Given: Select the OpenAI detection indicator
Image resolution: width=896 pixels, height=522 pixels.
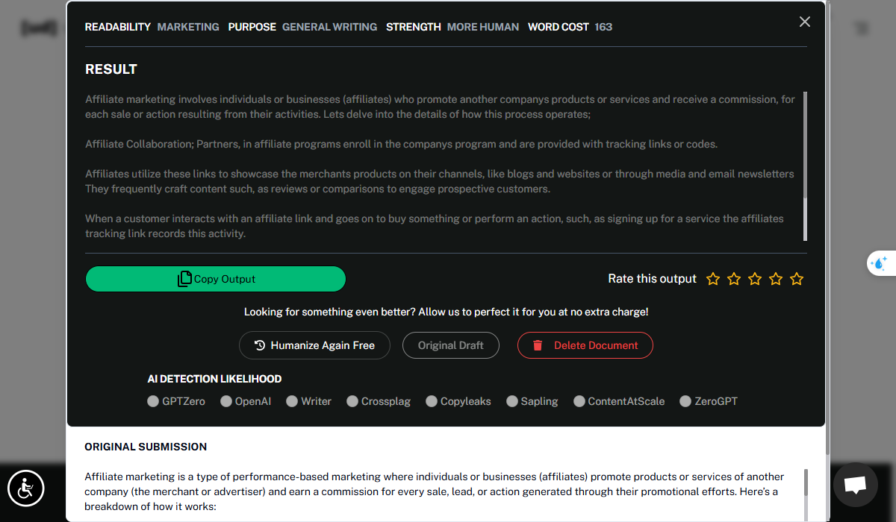Looking at the screenshot, I should 226,401.
